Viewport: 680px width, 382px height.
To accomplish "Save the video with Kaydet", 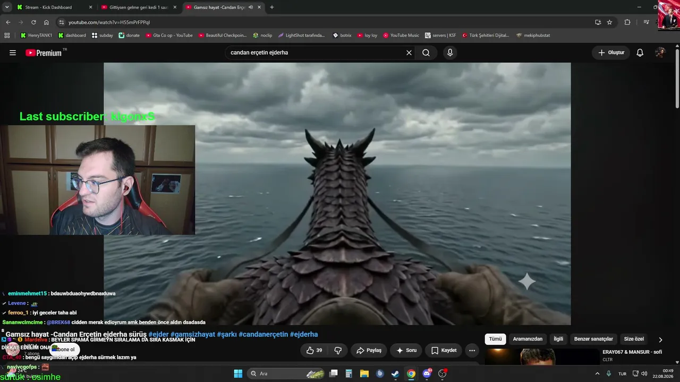I will click(x=444, y=350).
